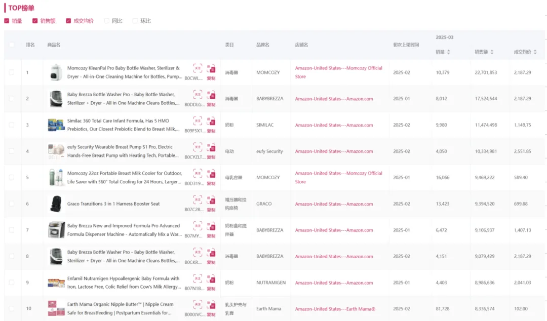Open Earth Mama store link

coord(335,309)
